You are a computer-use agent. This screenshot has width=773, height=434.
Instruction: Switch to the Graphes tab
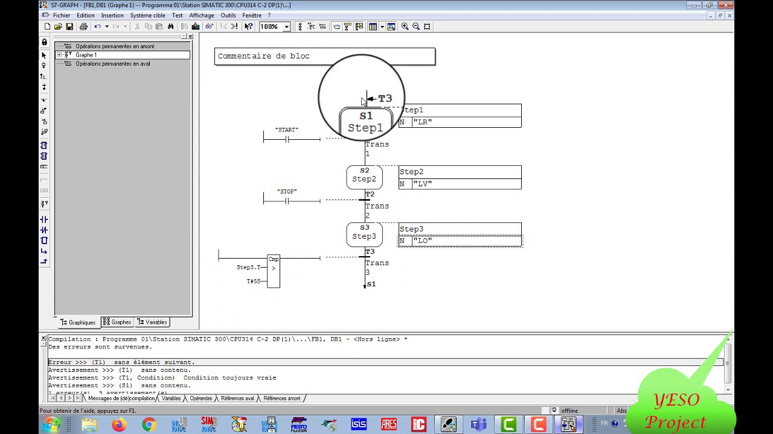117,322
